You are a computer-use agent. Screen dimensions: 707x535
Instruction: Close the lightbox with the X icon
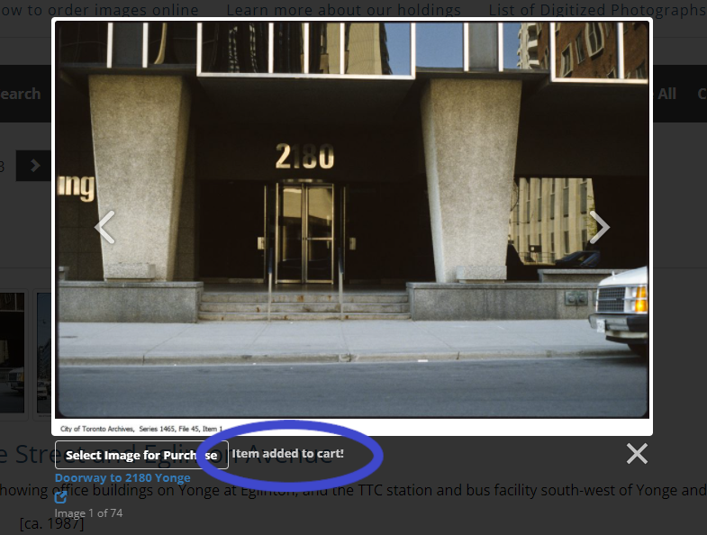[x=637, y=453]
